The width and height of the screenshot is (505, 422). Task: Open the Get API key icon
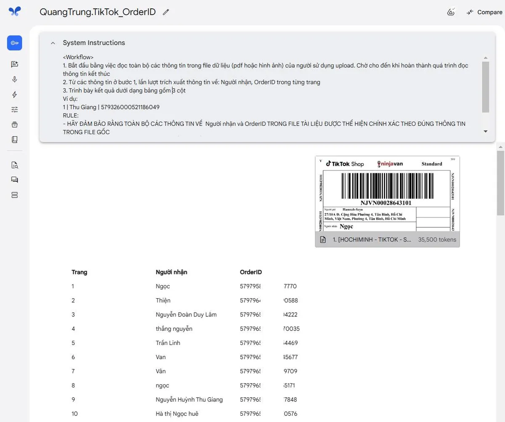pos(15,43)
